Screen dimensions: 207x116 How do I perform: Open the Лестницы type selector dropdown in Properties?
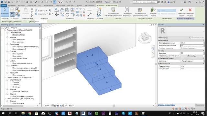[x=174, y=38]
